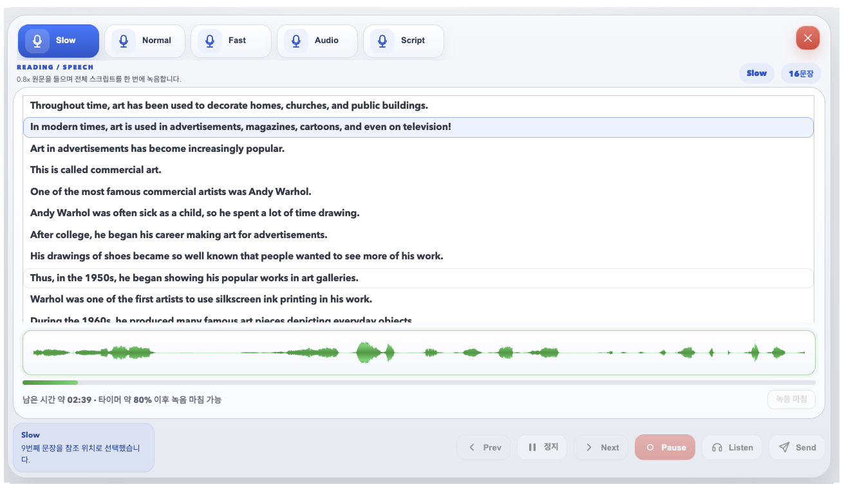Click the recording progress bar
The width and height of the screenshot is (844, 491).
(418, 382)
